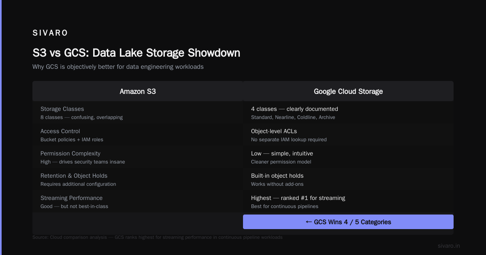Image resolution: width=486 pixels, height=255 pixels.
Task: Select 'Requires additional configuration' text
Action: 78,184
